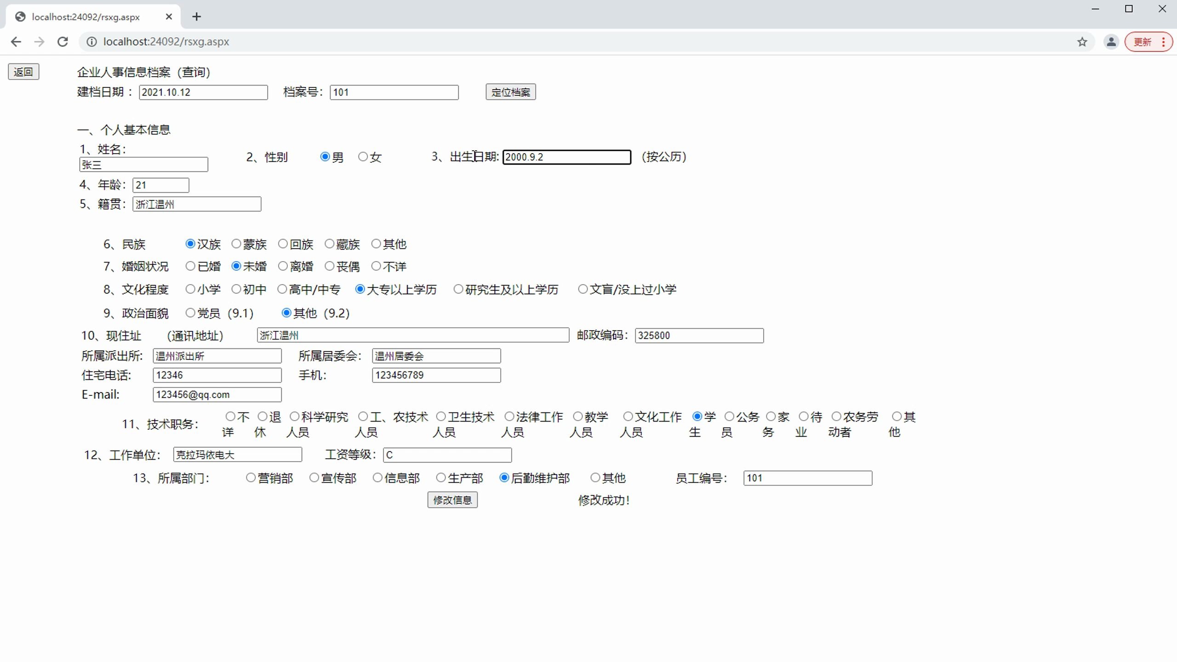Screen dimensions: 1177x662
Task: Select 公务员 job title radio
Action: pyautogui.click(x=729, y=416)
